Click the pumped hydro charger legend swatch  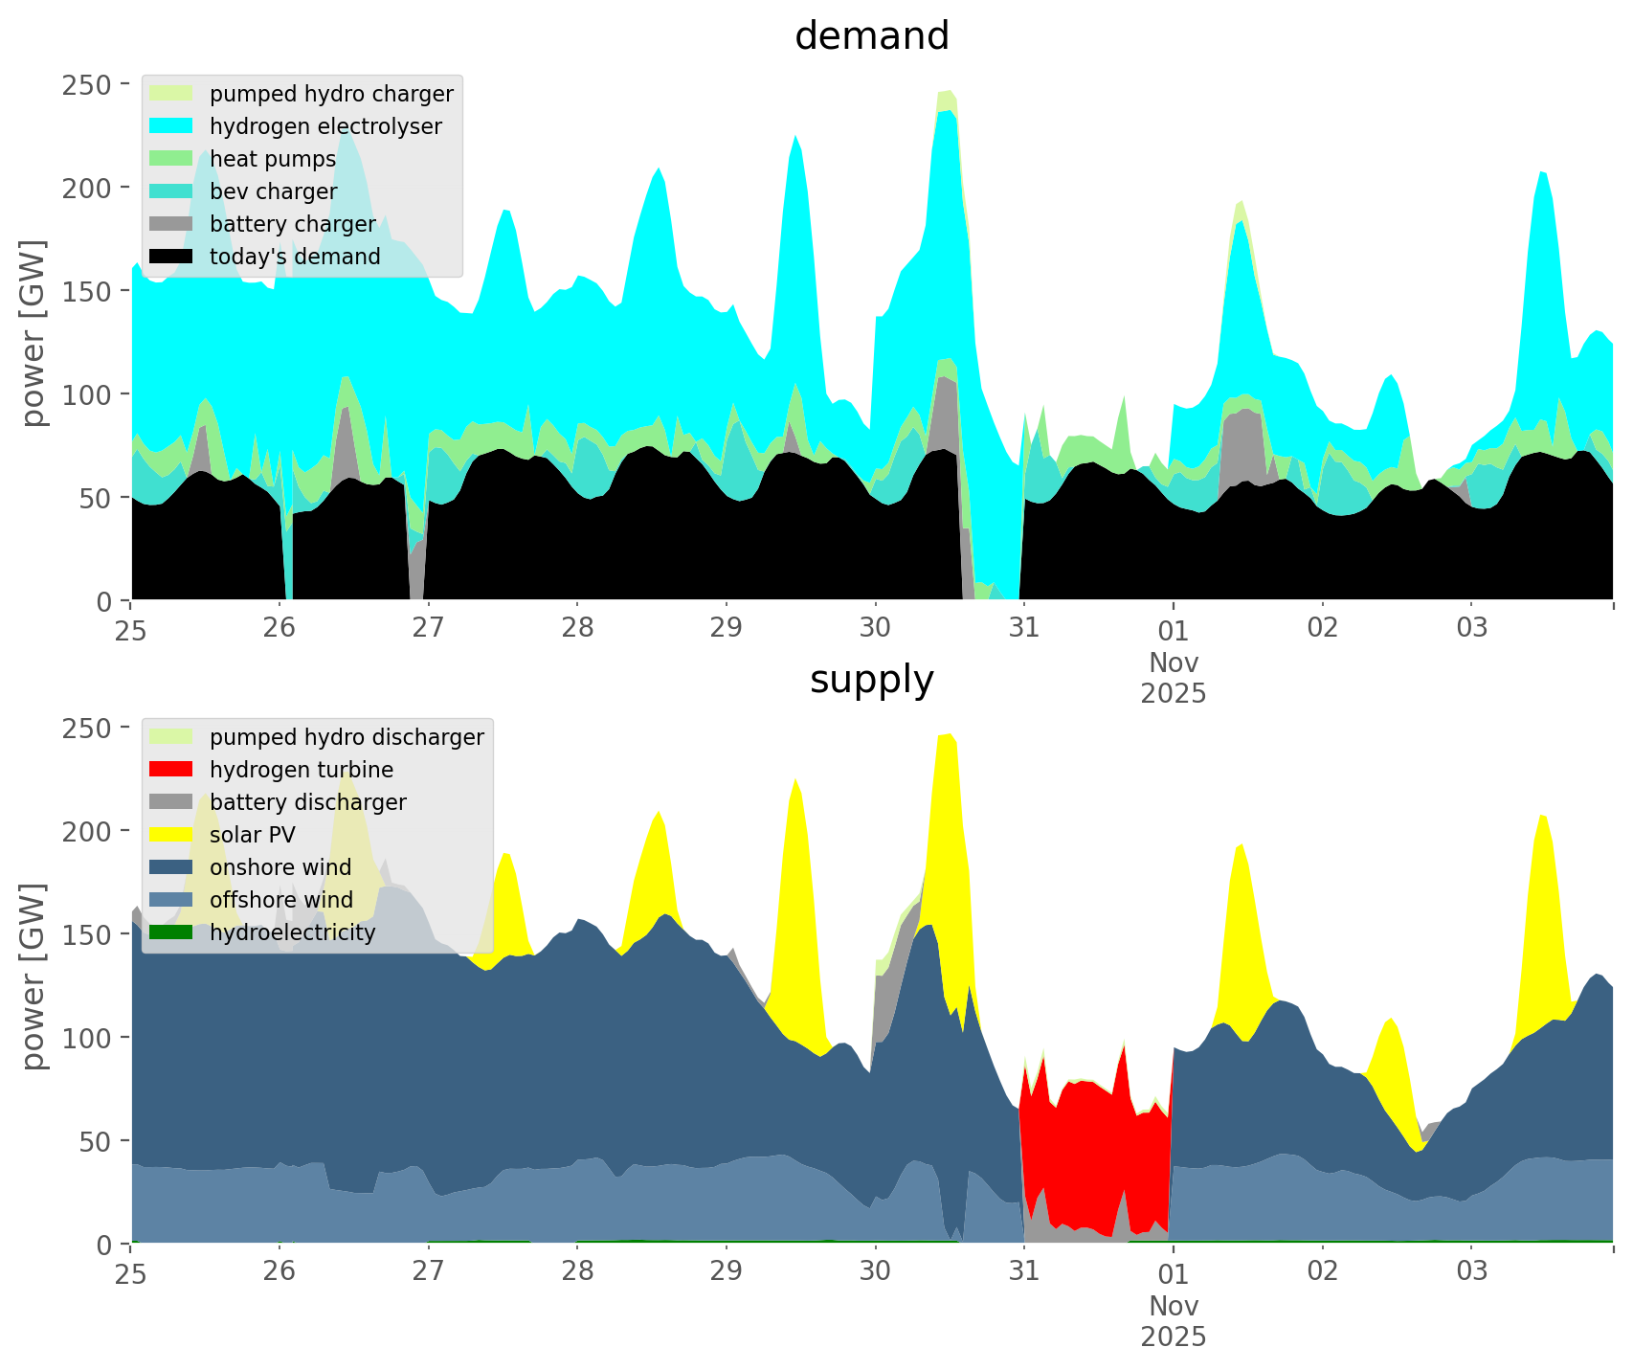click(170, 94)
